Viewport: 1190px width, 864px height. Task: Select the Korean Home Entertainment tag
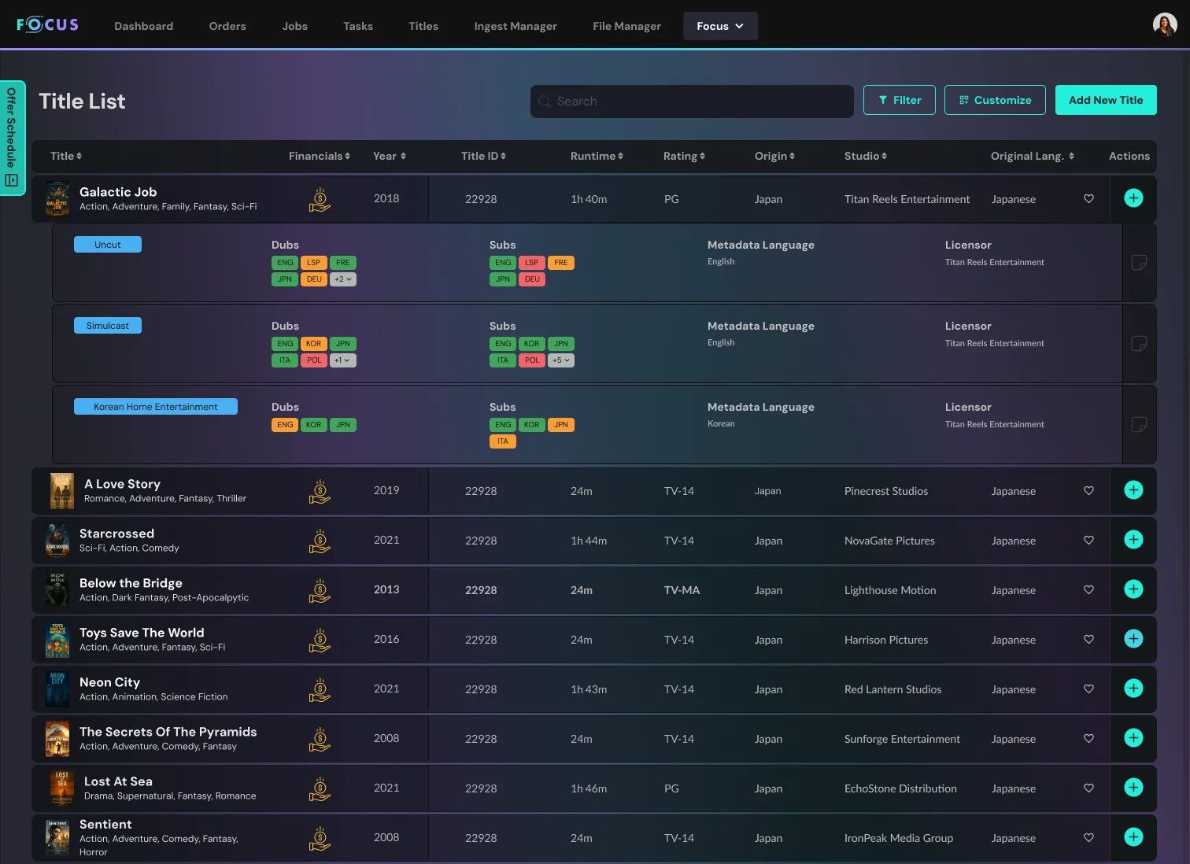[156, 407]
